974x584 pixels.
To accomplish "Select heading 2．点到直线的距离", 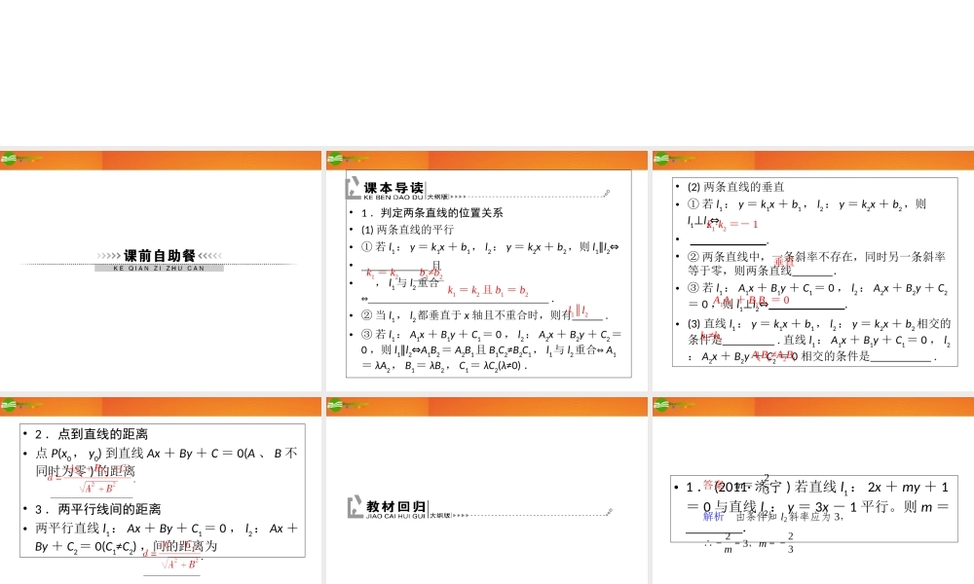I will pyautogui.click(x=92, y=434).
